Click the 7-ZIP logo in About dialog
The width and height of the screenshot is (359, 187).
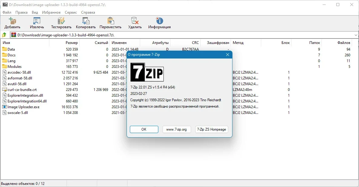(x=147, y=72)
